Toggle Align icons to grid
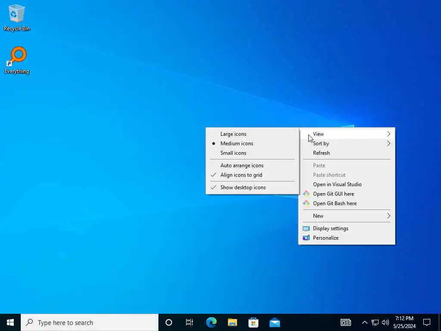Image resolution: width=441 pixels, height=331 pixels. 252,175
